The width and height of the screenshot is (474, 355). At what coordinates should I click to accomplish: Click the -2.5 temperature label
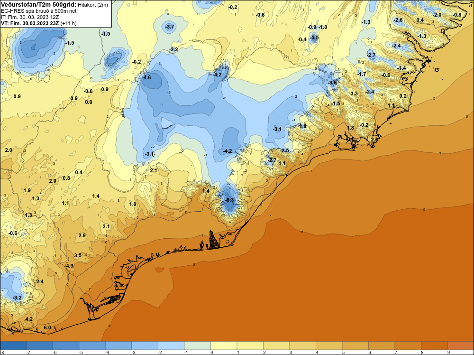tap(284, 150)
